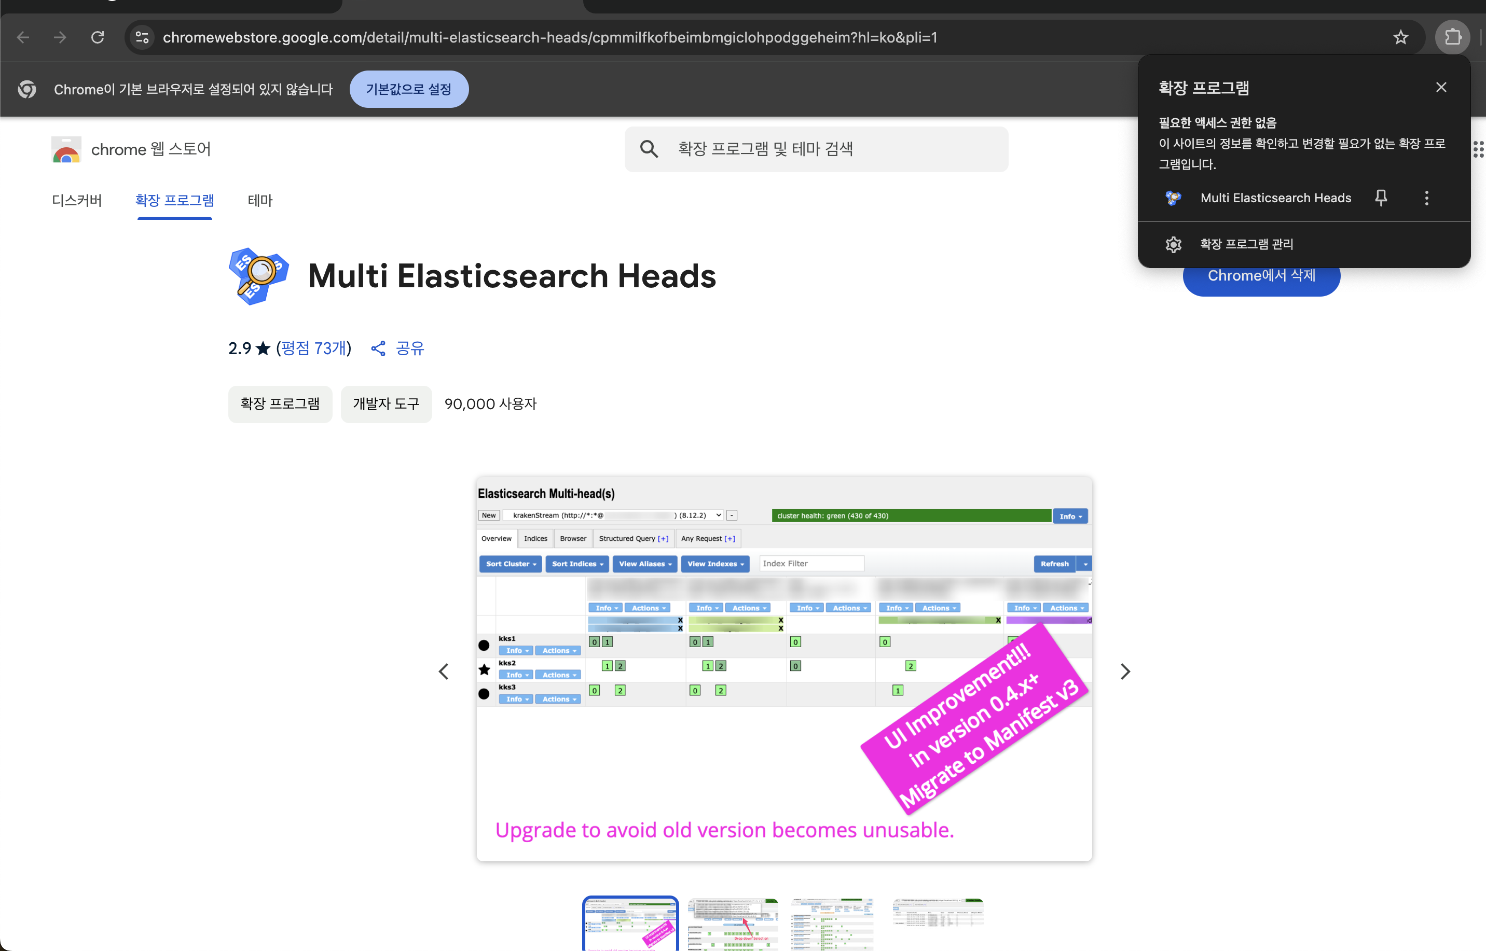The width and height of the screenshot is (1486, 951).
Task: Open site information icon in address bar
Action: coord(142,37)
